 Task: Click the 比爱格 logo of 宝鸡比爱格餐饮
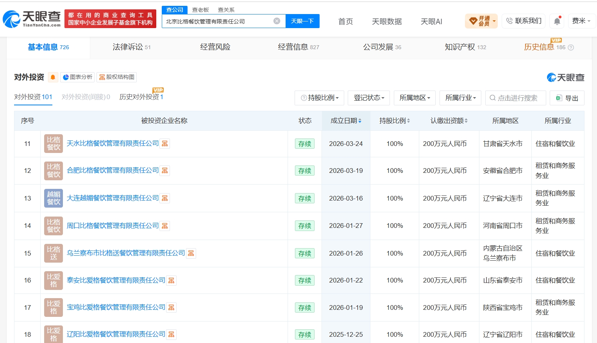[54, 307]
